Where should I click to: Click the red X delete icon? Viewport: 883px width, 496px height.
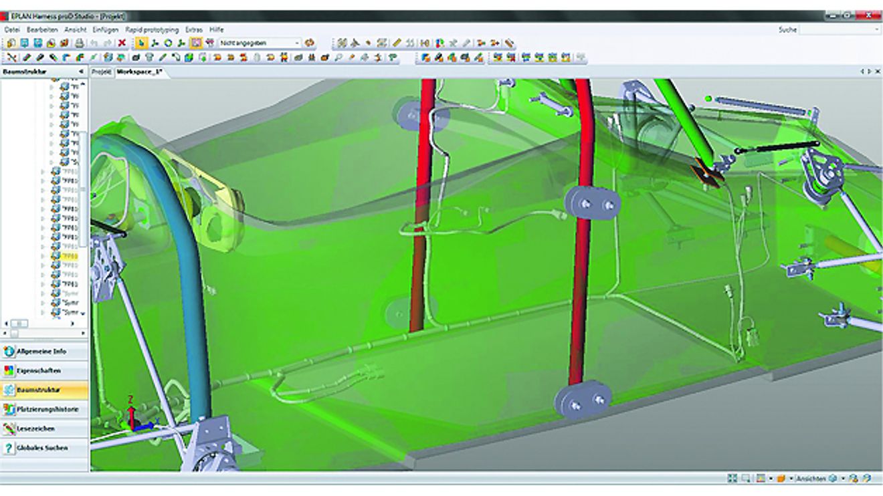coord(122,43)
